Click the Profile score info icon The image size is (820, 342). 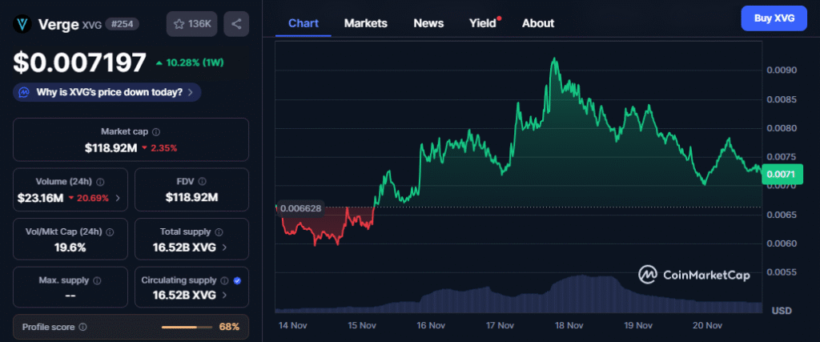click(x=82, y=327)
